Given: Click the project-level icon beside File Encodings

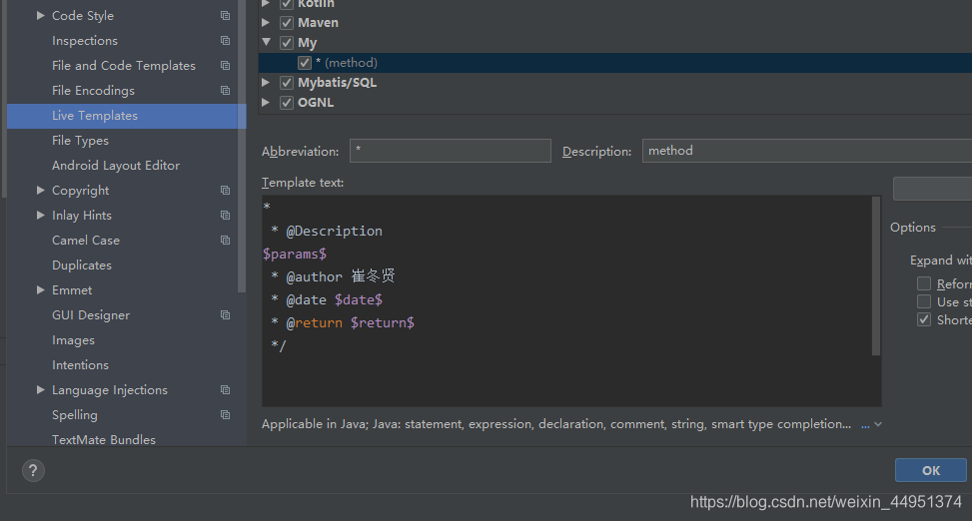Looking at the screenshot, I should pos(225,91).
